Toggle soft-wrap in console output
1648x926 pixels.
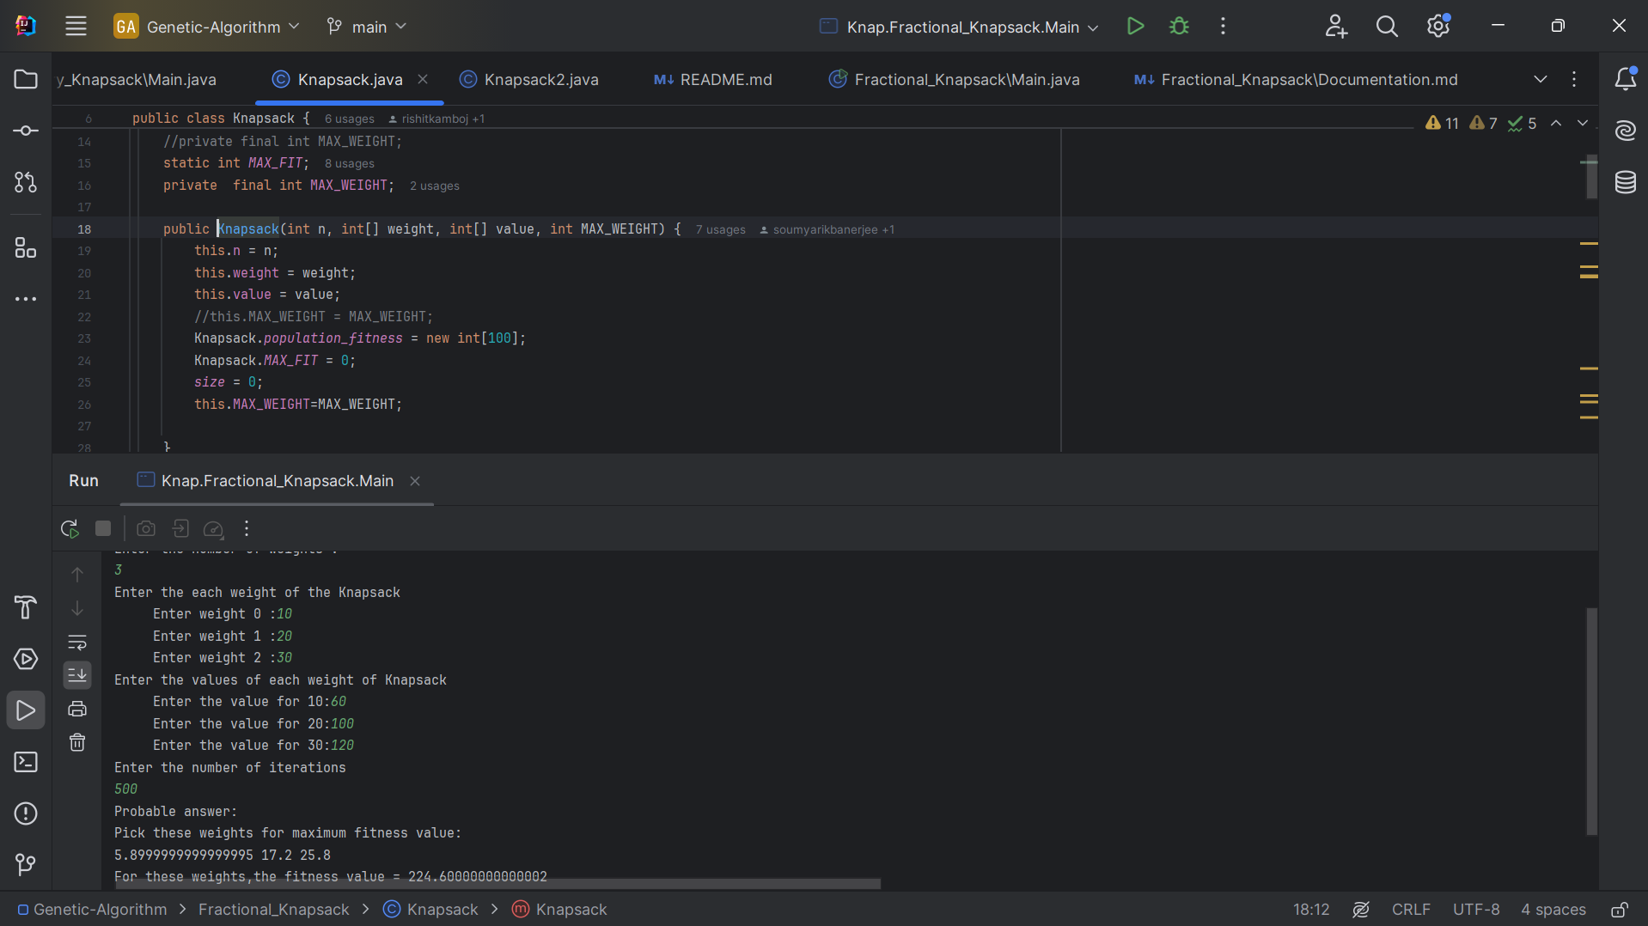[77, 642]
